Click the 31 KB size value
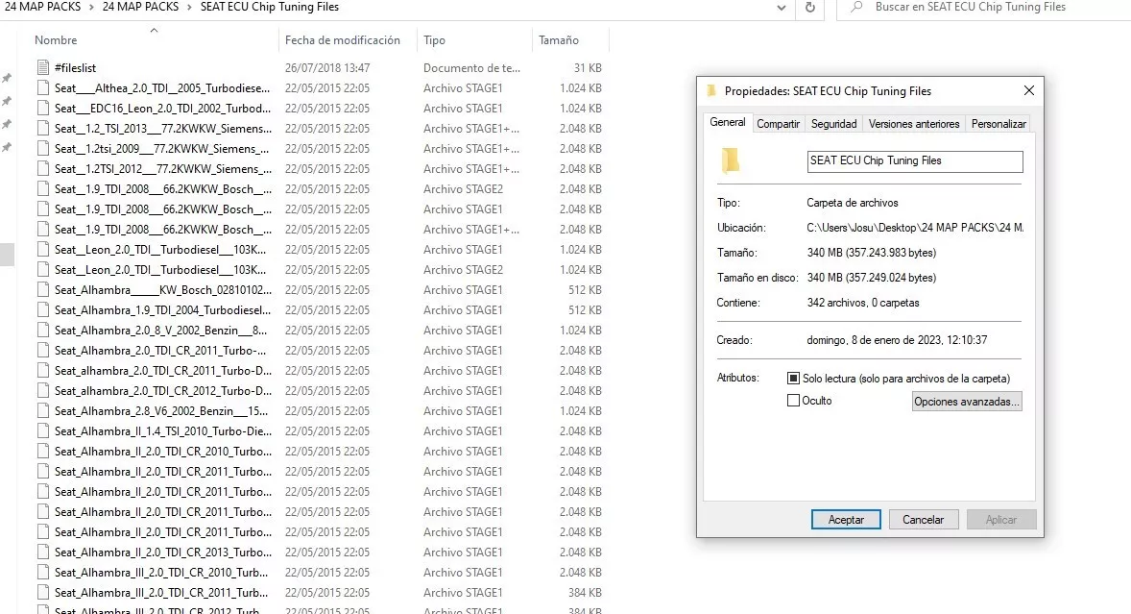Viewport: 1131px width, 614px height. 588,68
